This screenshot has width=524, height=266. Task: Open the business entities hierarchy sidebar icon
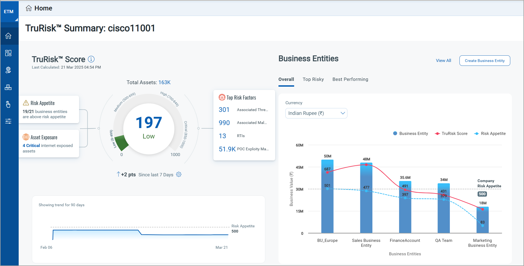tap(8, 87)
